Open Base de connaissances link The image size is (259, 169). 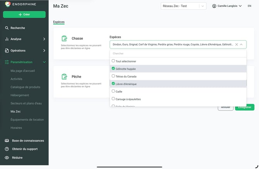[28, 141]
